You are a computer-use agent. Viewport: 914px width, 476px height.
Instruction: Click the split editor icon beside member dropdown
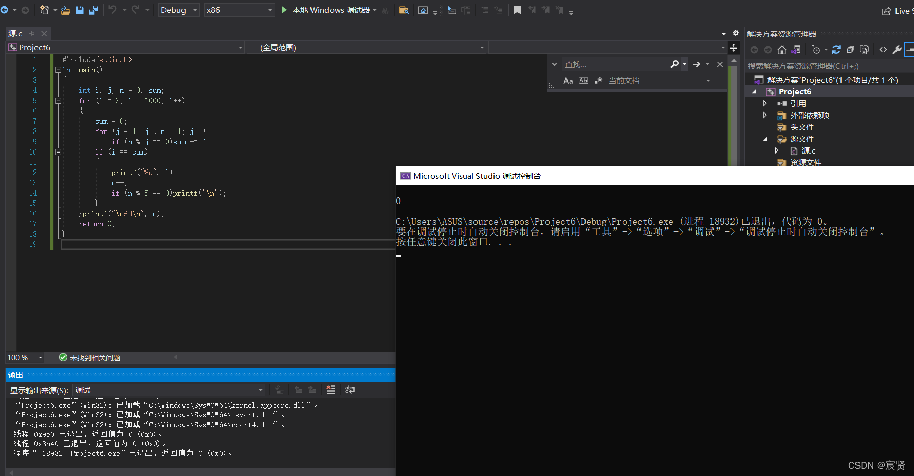tap(734, 48)
